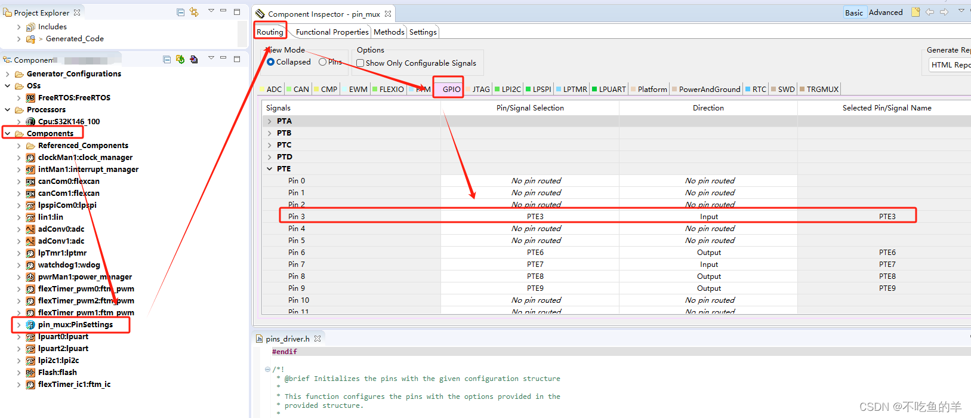The image size is (971, 418).
Task: Select the FLEXIO signal tab
Action: click(x=388, y=89)
